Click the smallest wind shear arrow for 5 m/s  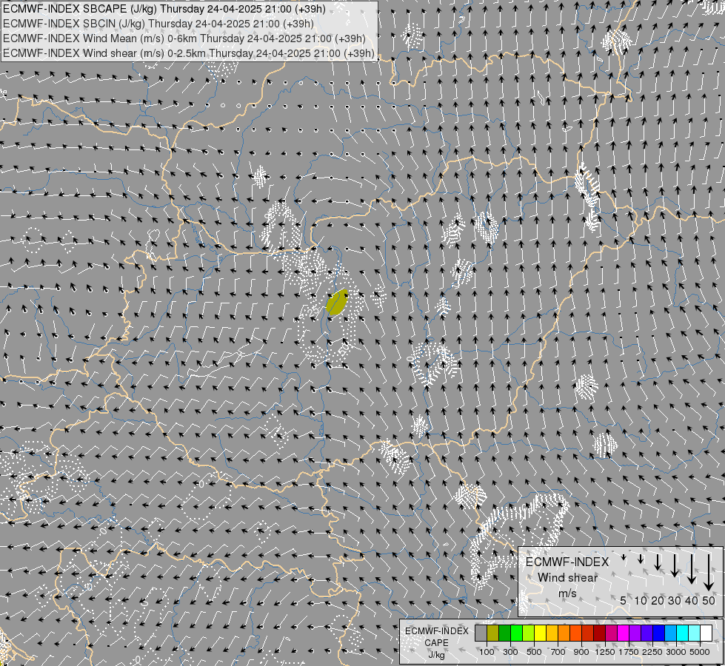coord(624,557)
